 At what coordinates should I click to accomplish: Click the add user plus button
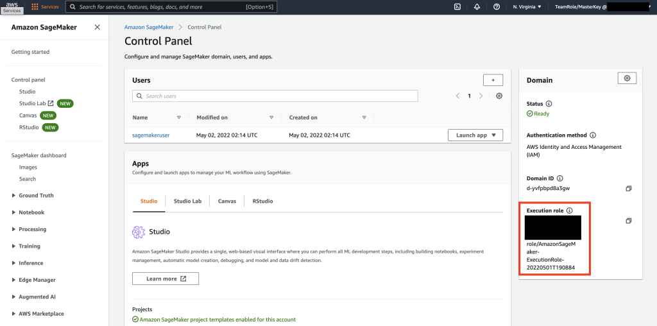[x=493, y=80]
